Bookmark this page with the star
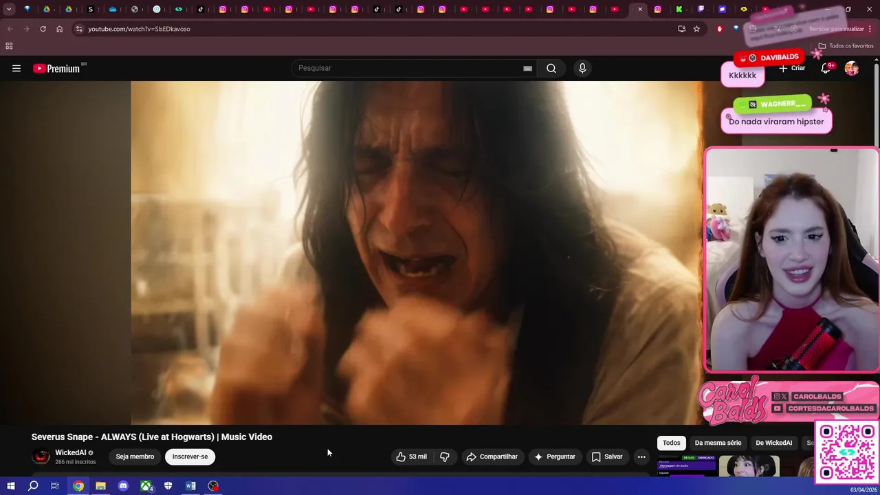Image resolution: width=880 pixels, height=495 pixels. point(696,29)
